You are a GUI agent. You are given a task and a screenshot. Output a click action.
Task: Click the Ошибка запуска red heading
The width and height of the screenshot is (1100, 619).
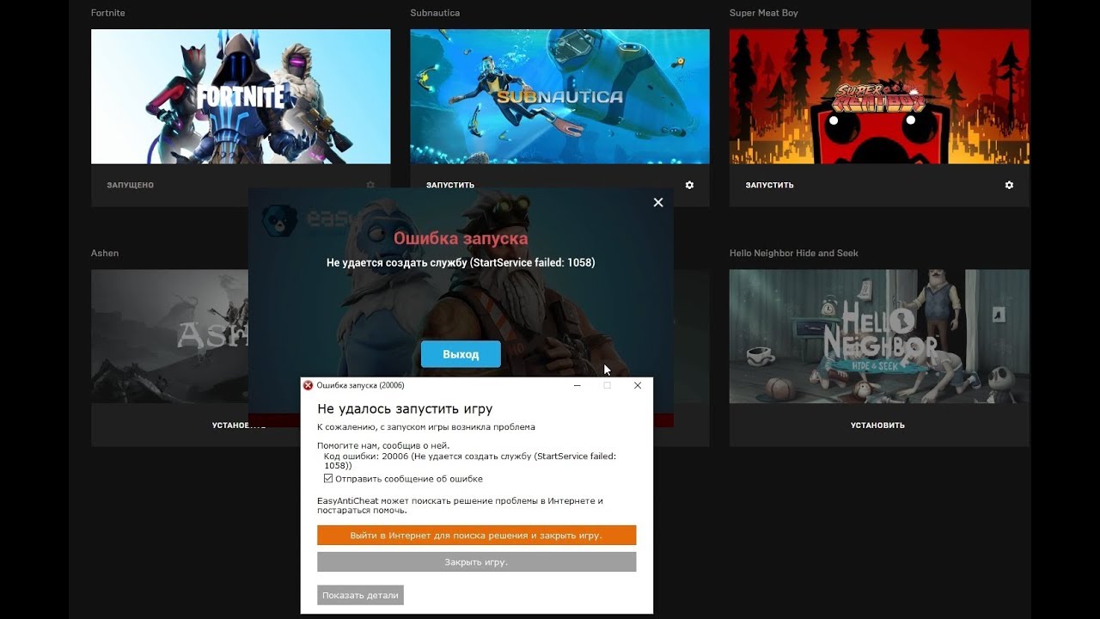[x=461, y=238]
